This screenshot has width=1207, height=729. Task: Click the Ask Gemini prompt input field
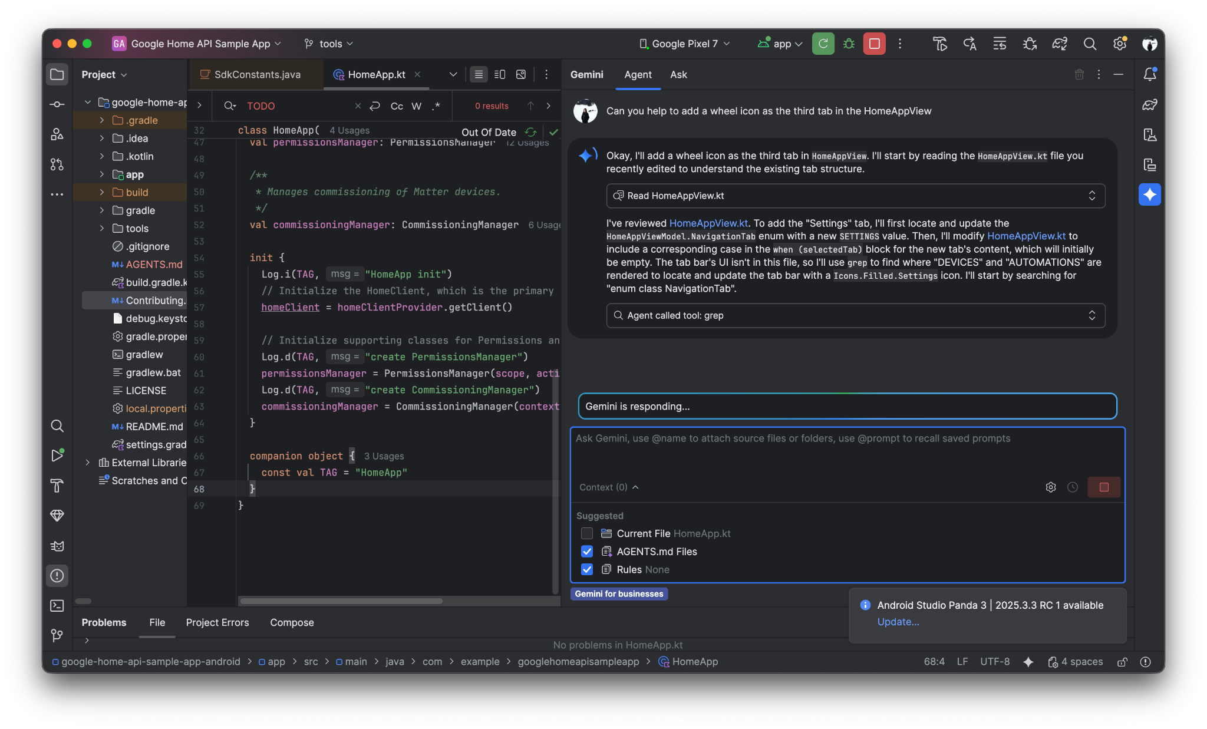(x=847, y=451)
